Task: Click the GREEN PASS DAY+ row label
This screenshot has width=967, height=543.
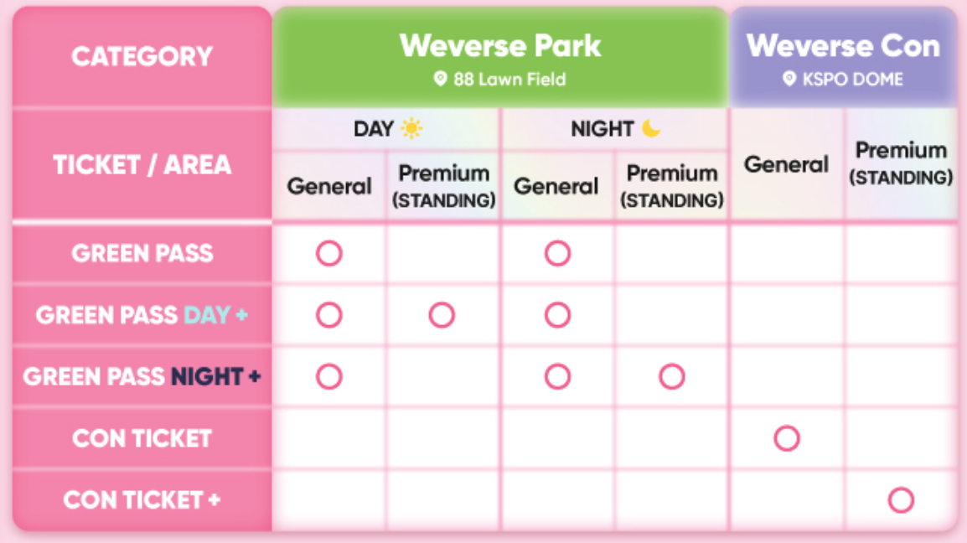Action: tap(142, 315)
